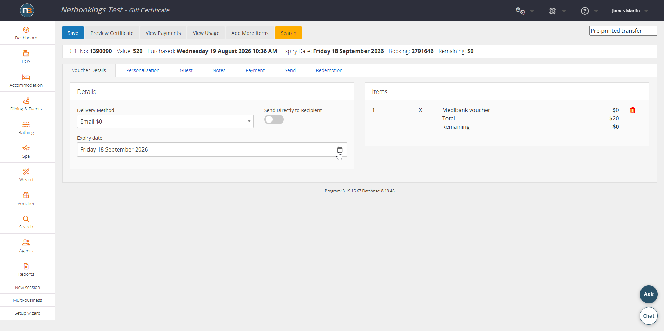
Task: Select booking number 2791646
Action: (x=422, y=51)
